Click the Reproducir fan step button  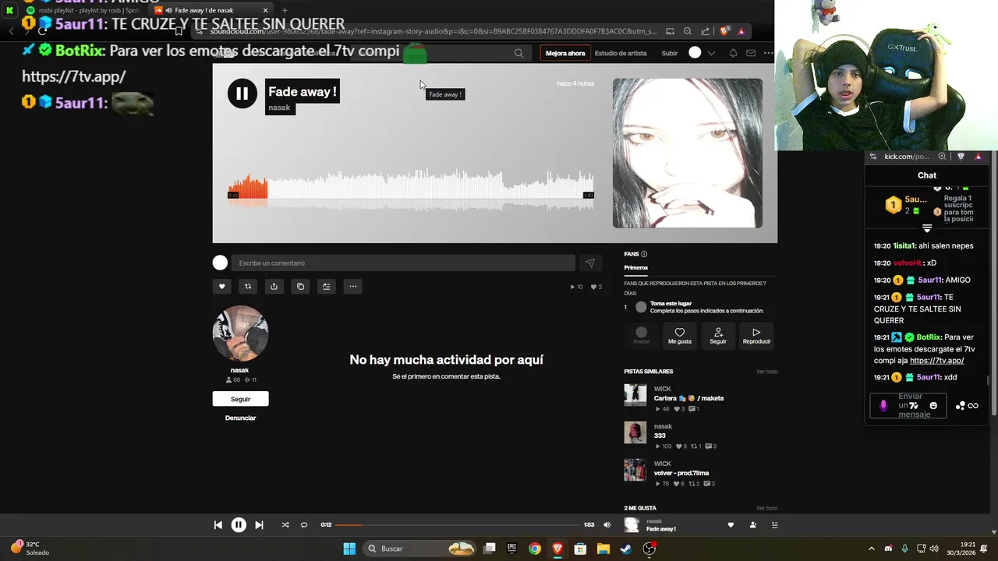point(756,336)
